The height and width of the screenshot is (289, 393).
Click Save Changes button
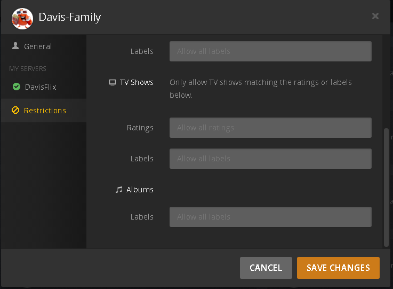338,268
